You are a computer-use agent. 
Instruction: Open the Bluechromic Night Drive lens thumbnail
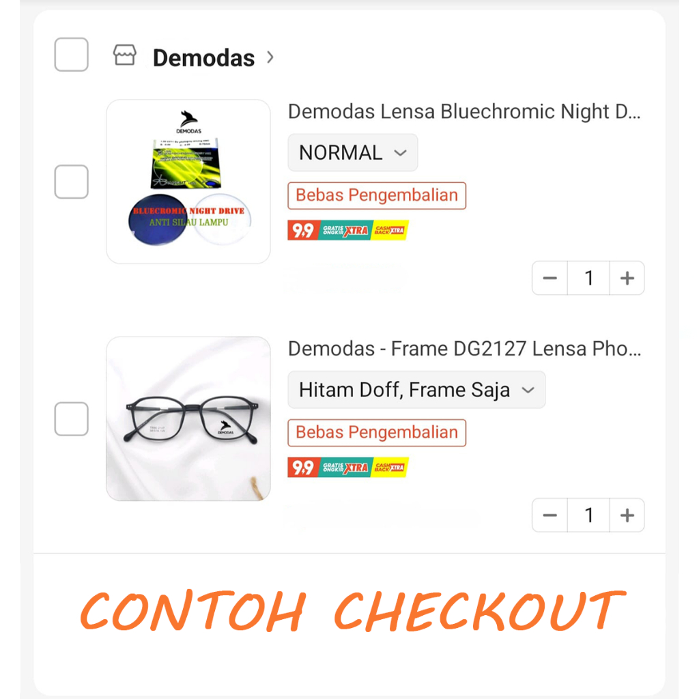click(x=188, y=182)
